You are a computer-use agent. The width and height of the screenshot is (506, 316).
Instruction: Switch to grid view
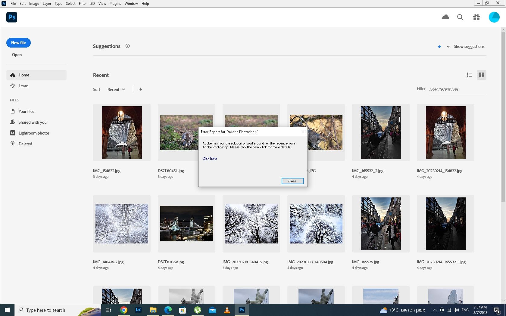(481, 75)
